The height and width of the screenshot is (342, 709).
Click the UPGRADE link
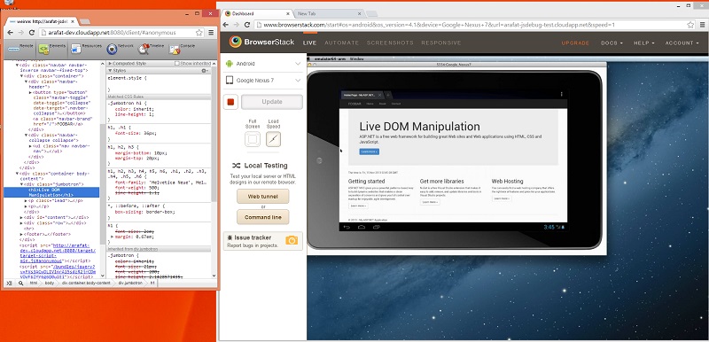point(575,43)
